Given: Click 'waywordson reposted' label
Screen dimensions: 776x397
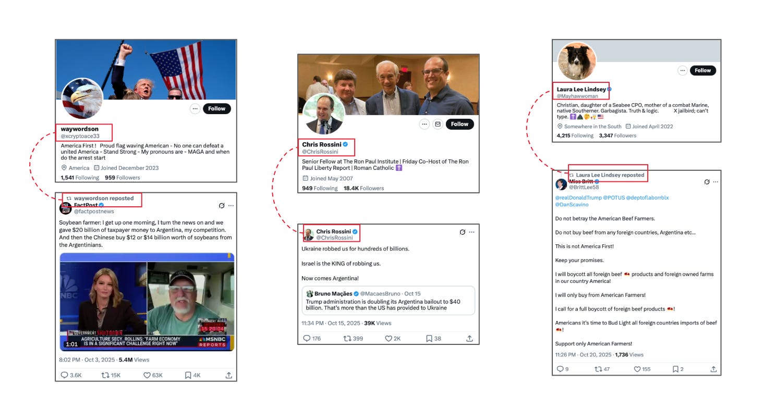Looking at the screenshot, I should [104, 198].
